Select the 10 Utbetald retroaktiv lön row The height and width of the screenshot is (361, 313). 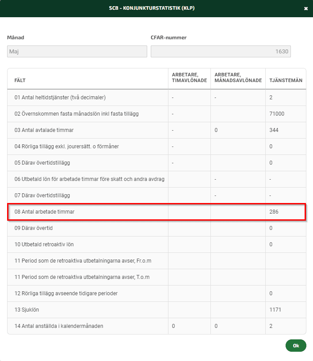pos(156,244)
